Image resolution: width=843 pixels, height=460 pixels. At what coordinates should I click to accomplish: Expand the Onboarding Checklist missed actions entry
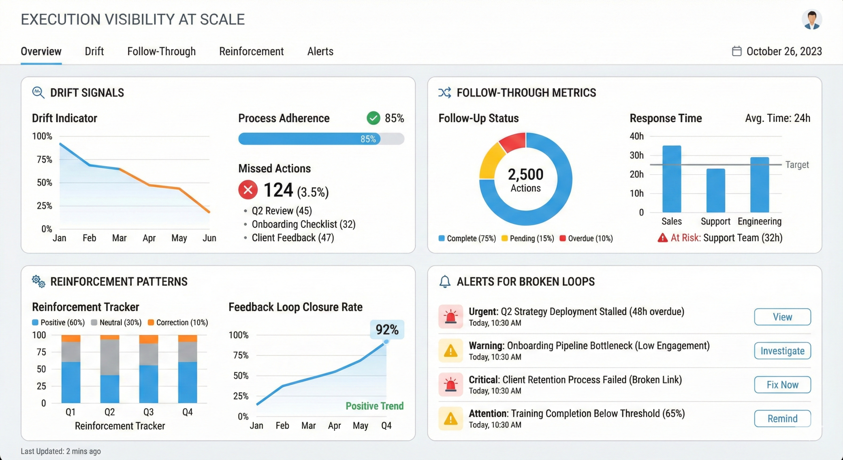click(303, 224)
